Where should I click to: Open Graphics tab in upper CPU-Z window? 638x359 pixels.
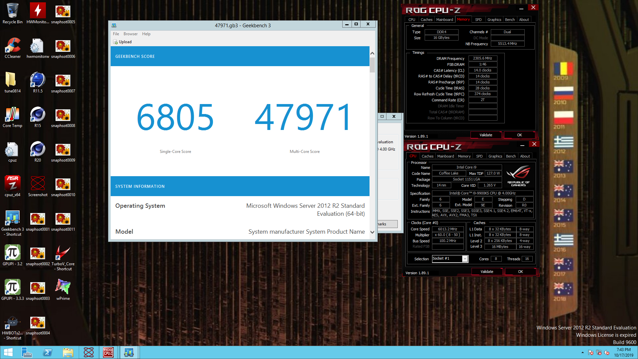point(494,20)
